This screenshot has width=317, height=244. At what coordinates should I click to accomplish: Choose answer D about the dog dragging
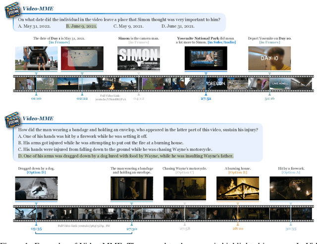point(125,156)
